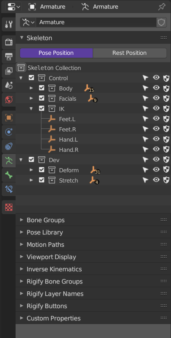Uncheck the Body collection checkbox

42,88
